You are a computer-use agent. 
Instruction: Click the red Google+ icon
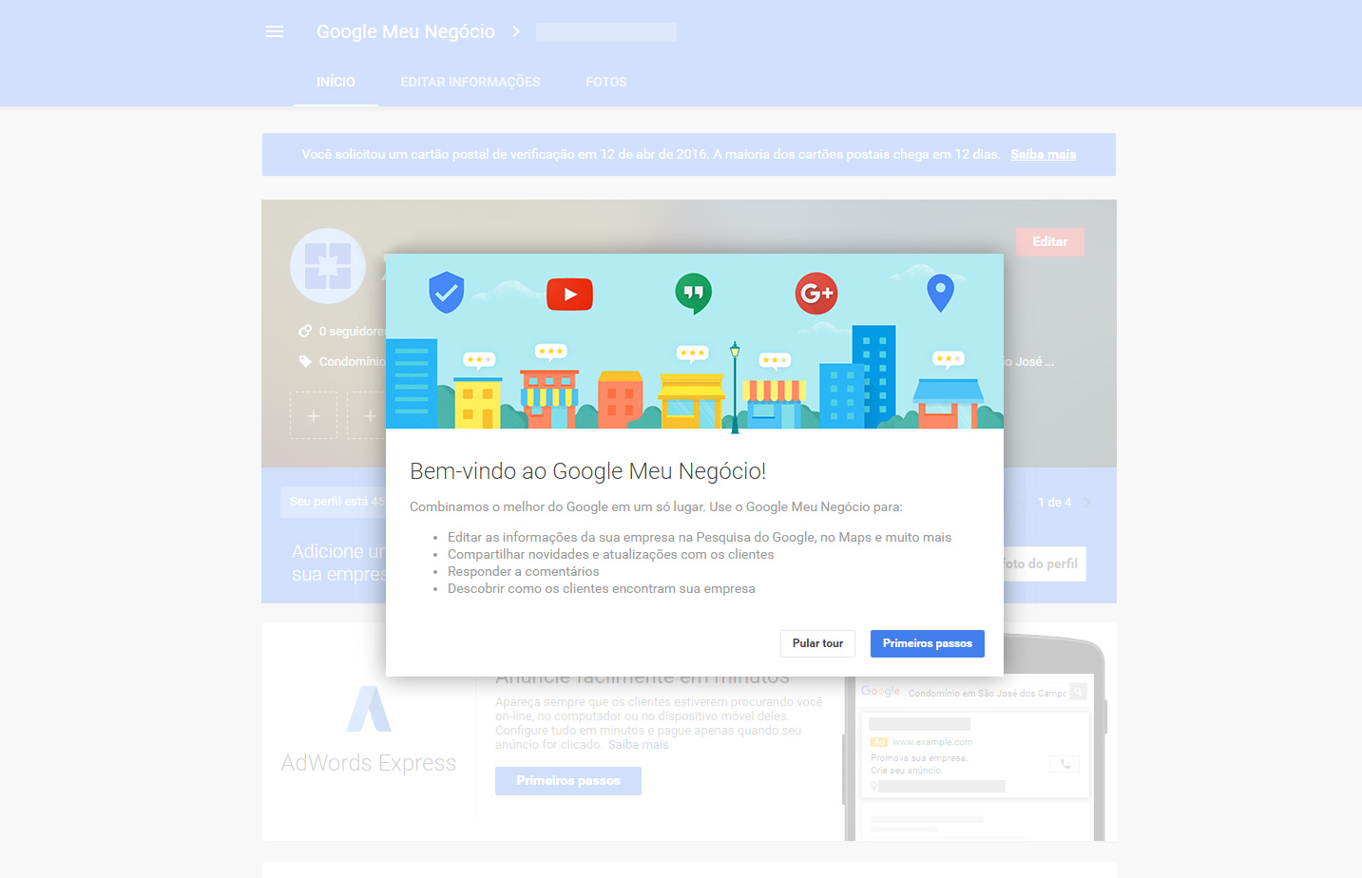[815, 293]
